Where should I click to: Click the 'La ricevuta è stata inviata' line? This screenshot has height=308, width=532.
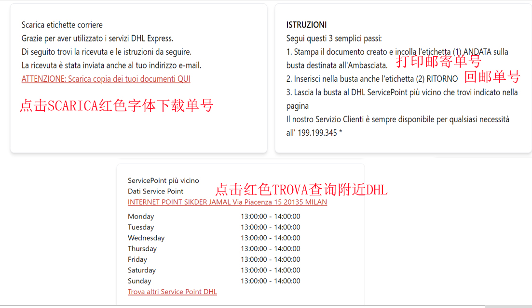111,65
